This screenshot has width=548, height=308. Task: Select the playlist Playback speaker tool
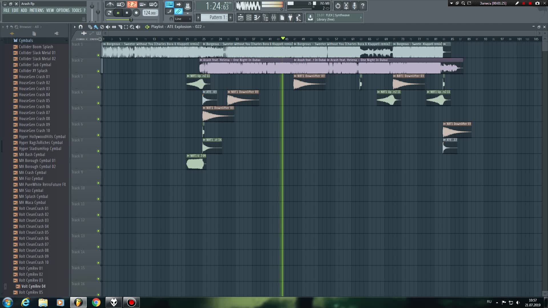click(138, 27)
